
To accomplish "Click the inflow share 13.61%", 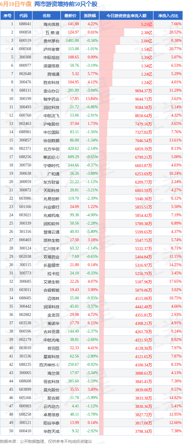I will pos(175,140).
